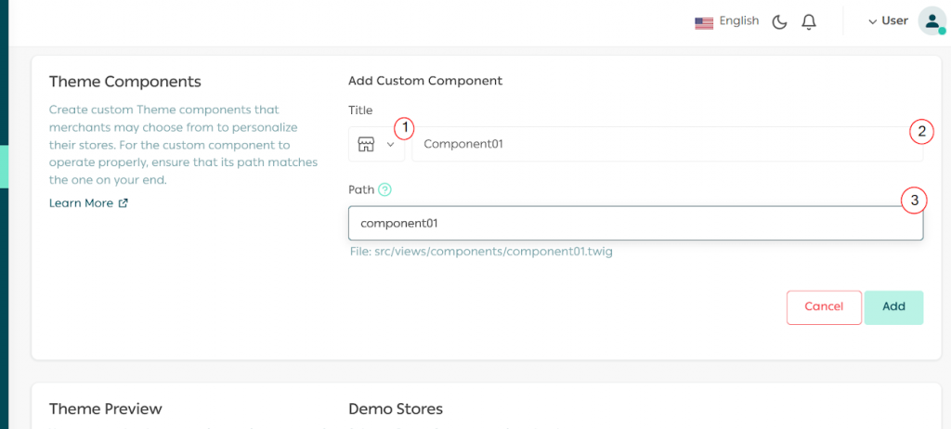Click the US flag icon
The height and width of the screenshot is (429, 951).
click(704, 22)
